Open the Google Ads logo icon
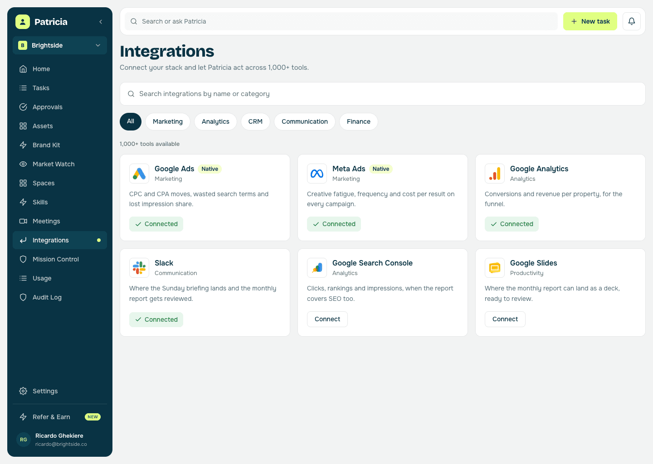This screenshot has width=653, height=464. [x=139, y=174]
